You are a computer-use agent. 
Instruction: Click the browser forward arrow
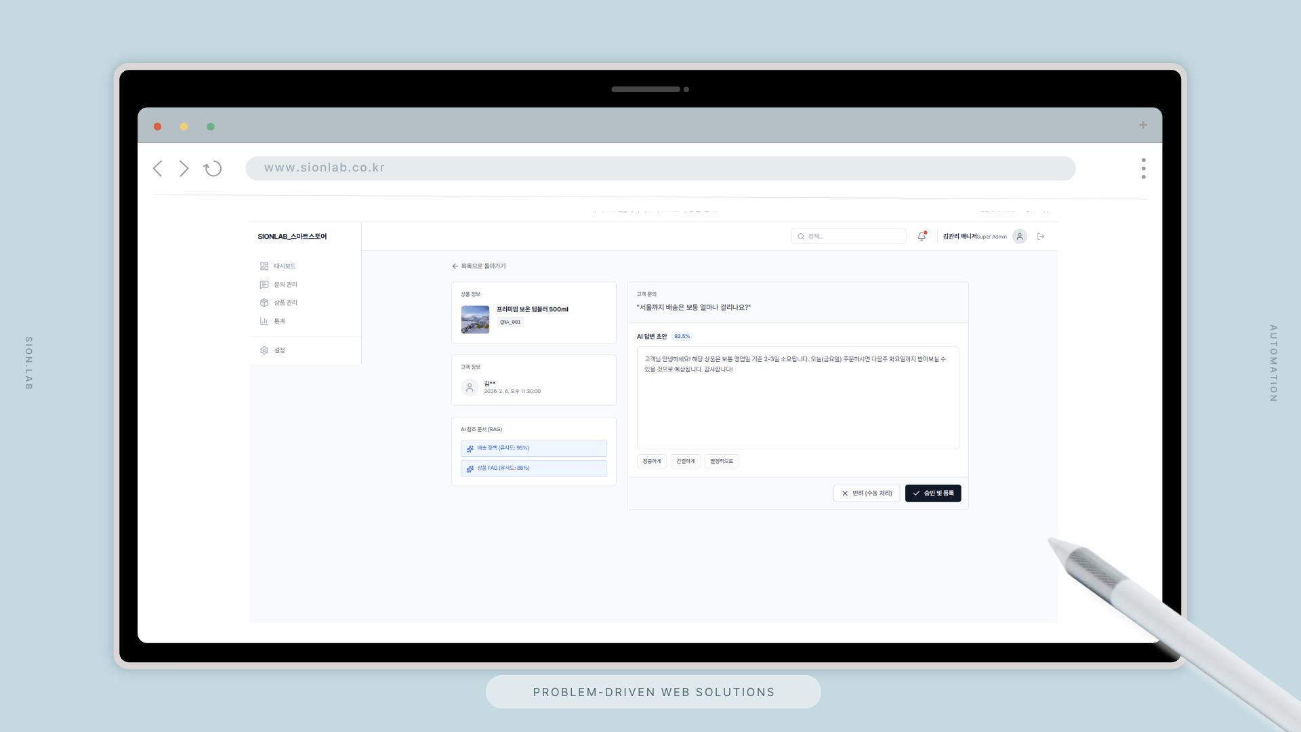[x=184, y=169]
